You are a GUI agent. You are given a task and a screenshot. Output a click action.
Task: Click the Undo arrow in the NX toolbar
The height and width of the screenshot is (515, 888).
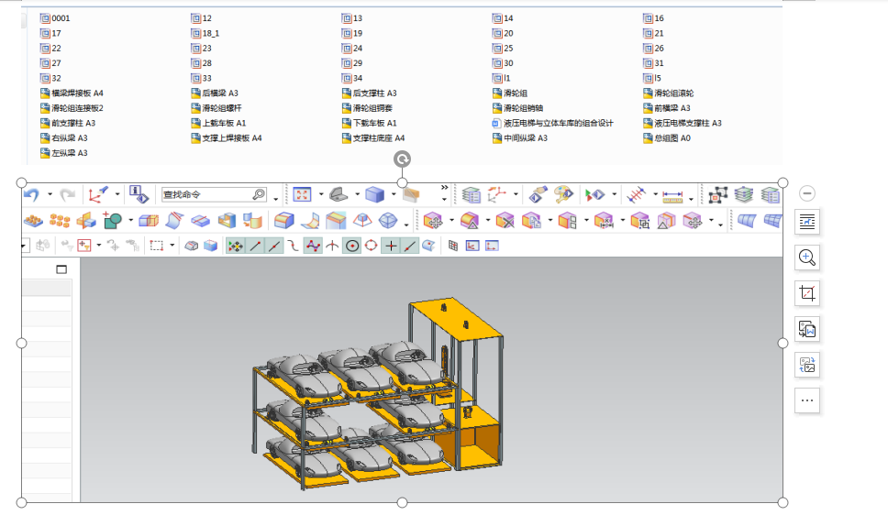31,195
